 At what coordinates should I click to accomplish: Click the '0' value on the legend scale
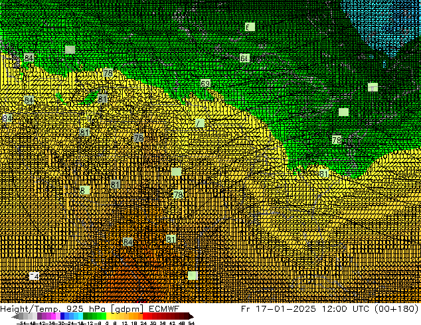click(107, 323)
